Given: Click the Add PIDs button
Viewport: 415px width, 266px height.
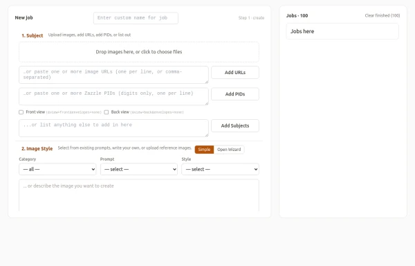Looking at the screenshot, I should (x=235, y=94).
